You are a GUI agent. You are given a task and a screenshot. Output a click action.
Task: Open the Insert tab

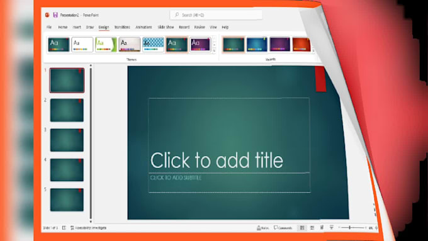(77, 27)
